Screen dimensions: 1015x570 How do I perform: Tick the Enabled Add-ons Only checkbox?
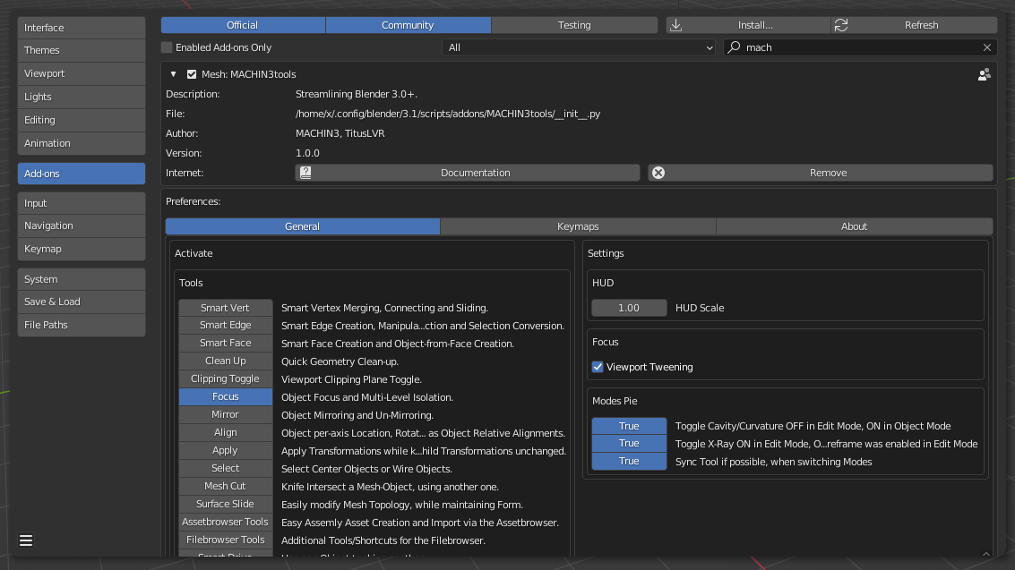click(x=167, y=47)
